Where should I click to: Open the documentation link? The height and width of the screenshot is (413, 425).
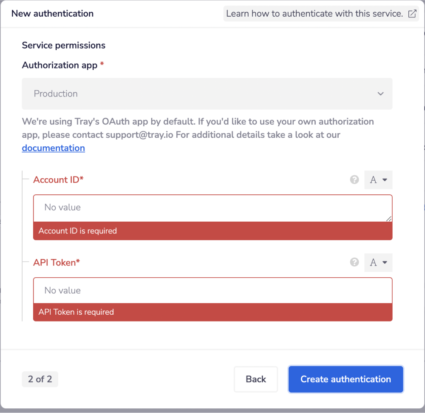[x=53, y=148]
